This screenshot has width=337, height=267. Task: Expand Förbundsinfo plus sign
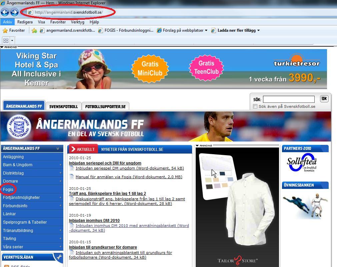click(x=60, y=206)
